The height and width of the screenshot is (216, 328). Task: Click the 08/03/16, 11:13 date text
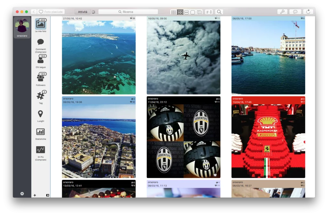pyautogui.click(x=157, y=186)
